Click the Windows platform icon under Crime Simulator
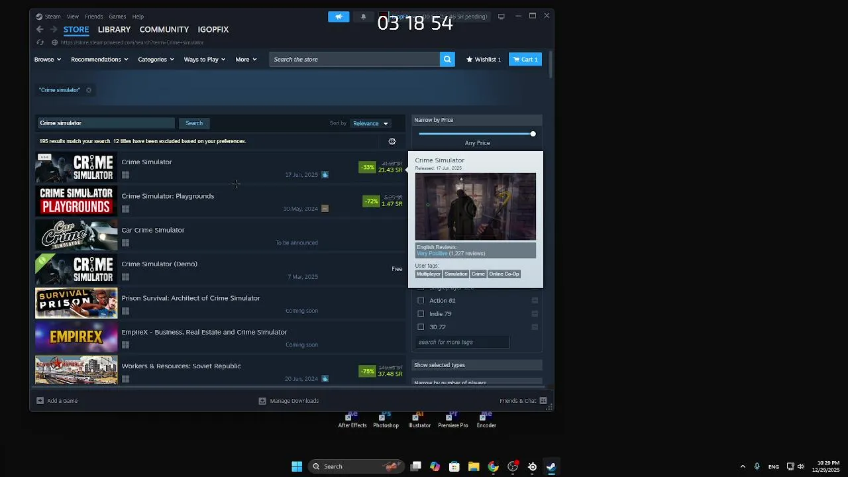The height and width of the screenshot is (477, 848). pyautogui.click(x=125, y=175)
